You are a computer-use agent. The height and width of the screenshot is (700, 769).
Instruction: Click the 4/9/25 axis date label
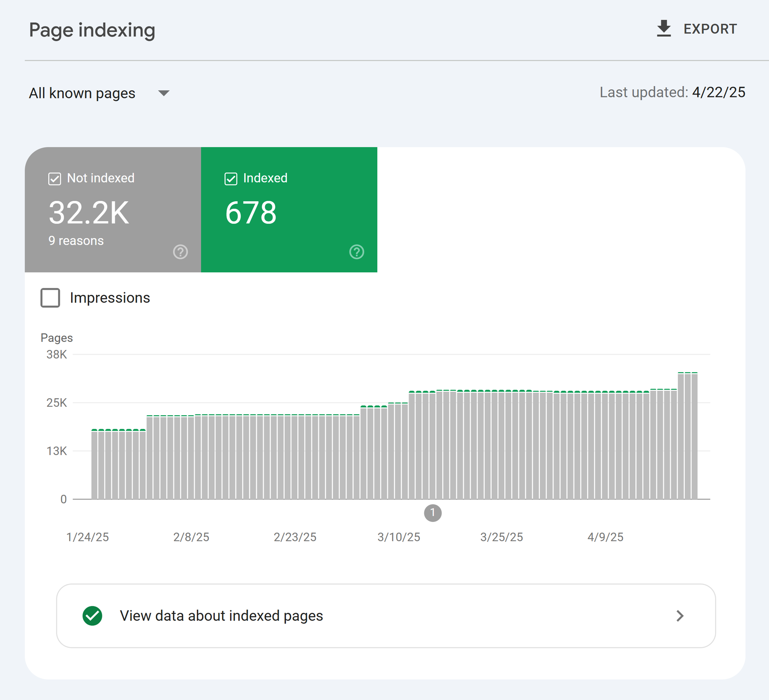(x=605, y=537)
